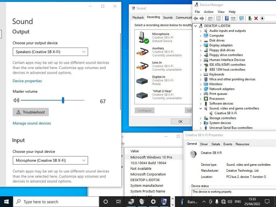Viewport: 276px width, 207px height.
Task: Expand Processors node in Device Manager
Action: click(x=201, y=99)
